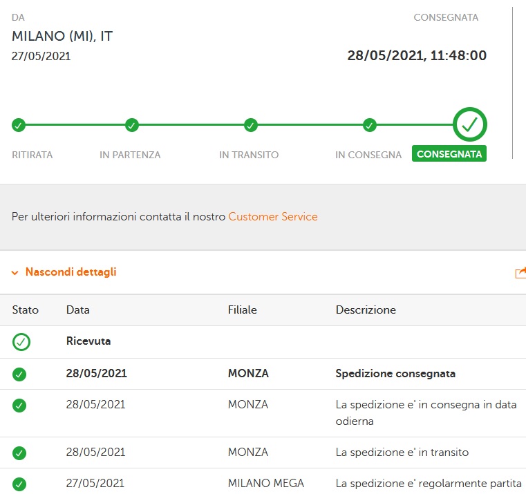Screen dimensions: 526x494
Task: Click the Filiale column header
Action: [242, 310]
